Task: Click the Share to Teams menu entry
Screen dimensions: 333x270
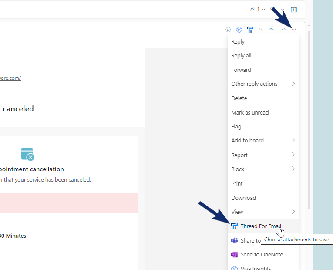Action: click(x=246, y=241)
